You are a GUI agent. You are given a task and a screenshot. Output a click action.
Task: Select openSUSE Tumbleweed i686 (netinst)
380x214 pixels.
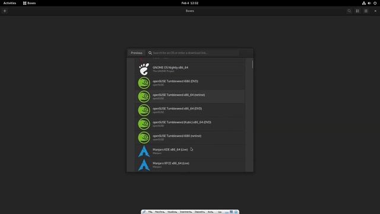click(x=190, y=137)
